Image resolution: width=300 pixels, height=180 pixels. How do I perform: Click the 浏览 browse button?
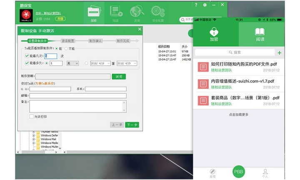click(119, 77)
